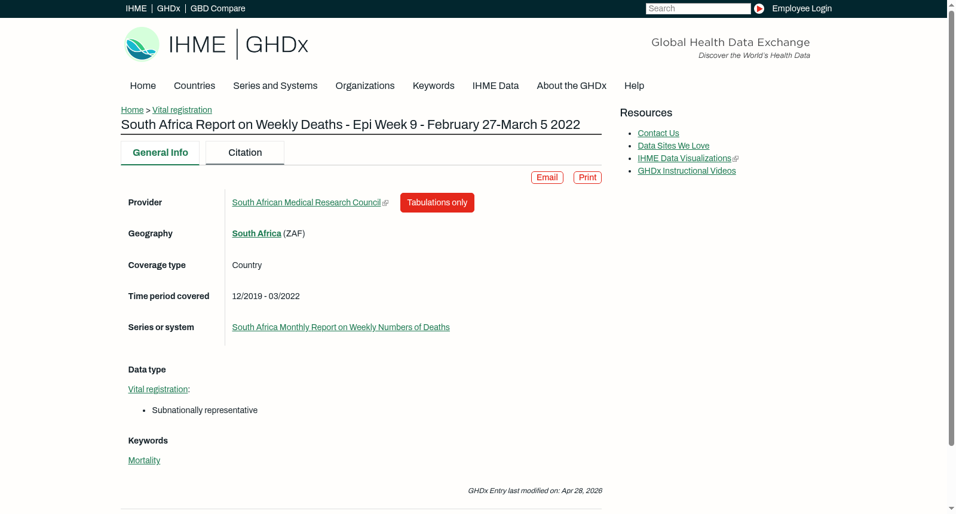956x514 pixels.
Task: Click the Print button
Action: 587,177
